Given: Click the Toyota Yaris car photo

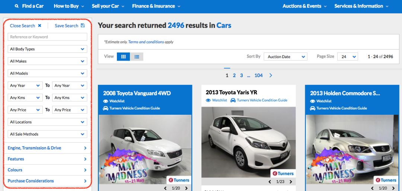Looking at the screenshot, I should [248, 142].
